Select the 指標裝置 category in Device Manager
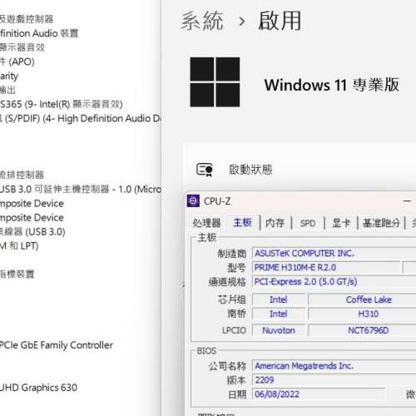Viewport: 416px width, 416px height. (17, 274)
